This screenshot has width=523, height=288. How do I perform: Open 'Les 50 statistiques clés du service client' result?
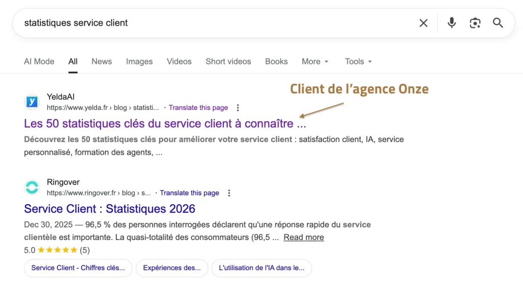(165, 124)
